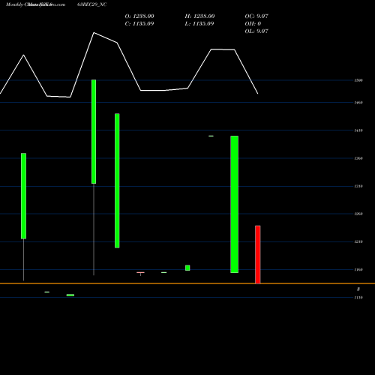Click the orange horizontal price level line
Screen dimensions: 375x375
coord(187,283)
